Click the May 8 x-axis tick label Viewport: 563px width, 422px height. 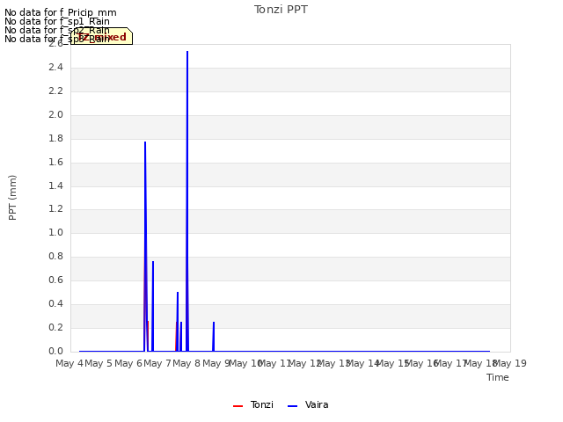pos(186,363)
